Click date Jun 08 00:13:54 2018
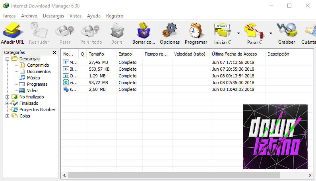This screenshot has width=316, height=181. [233, 76]
